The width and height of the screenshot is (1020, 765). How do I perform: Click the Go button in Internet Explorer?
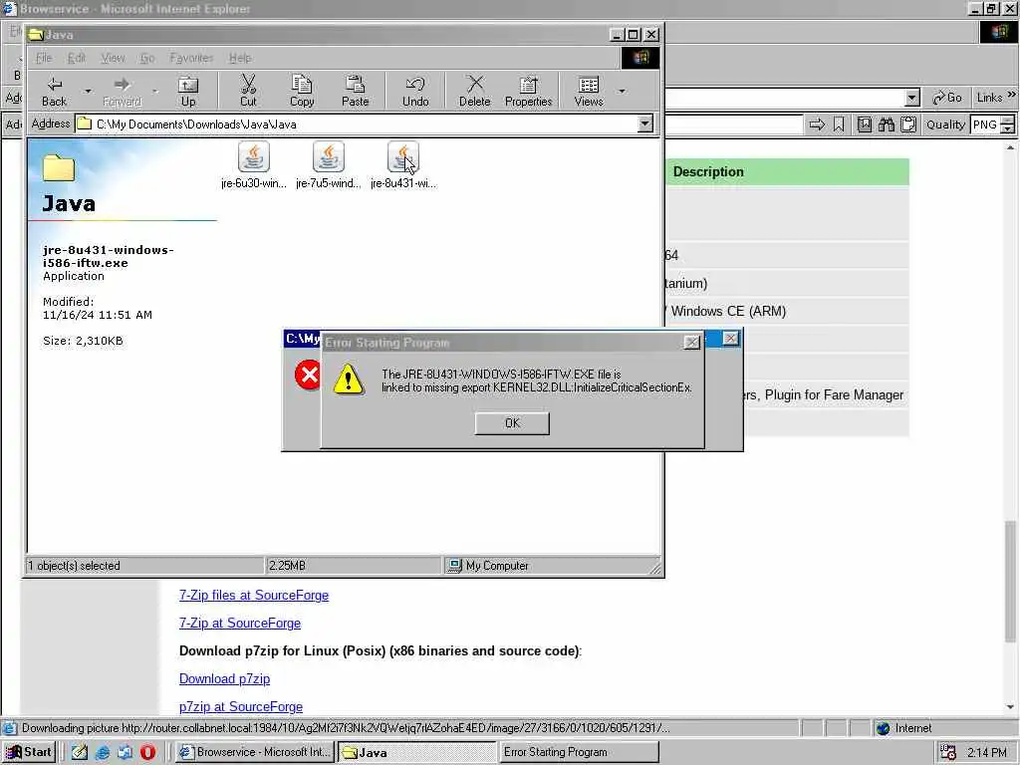point(947,98)
